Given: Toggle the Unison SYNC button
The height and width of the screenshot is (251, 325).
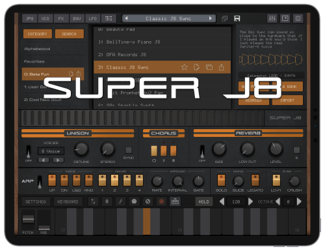Looking at the screenshot, I should (129, 150).
